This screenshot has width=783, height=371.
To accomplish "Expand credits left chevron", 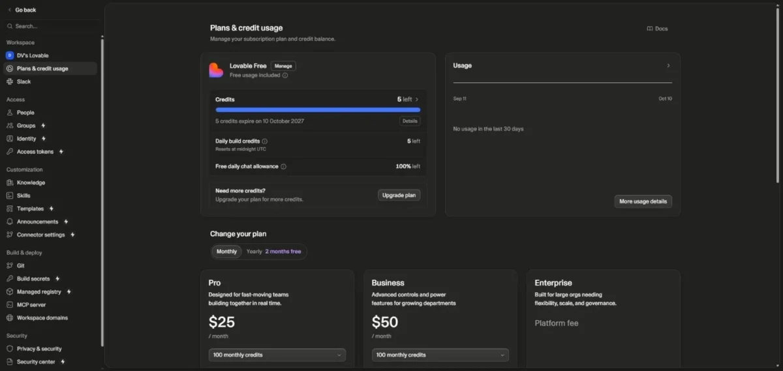I will tap(417, 99).
